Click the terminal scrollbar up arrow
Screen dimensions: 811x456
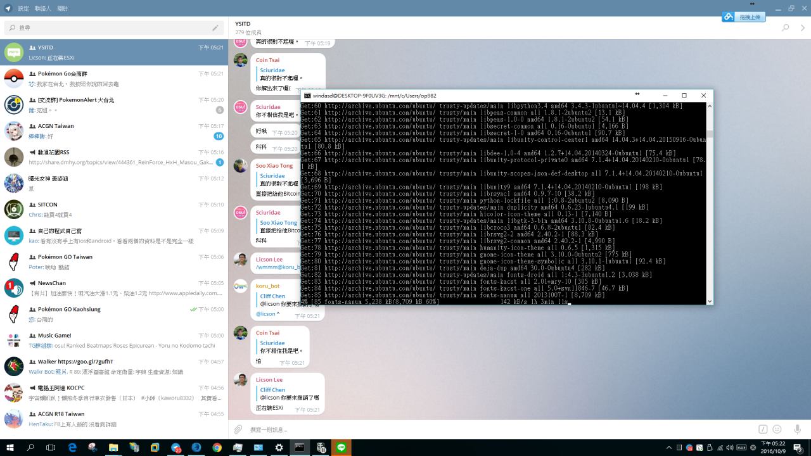[710, 106]
